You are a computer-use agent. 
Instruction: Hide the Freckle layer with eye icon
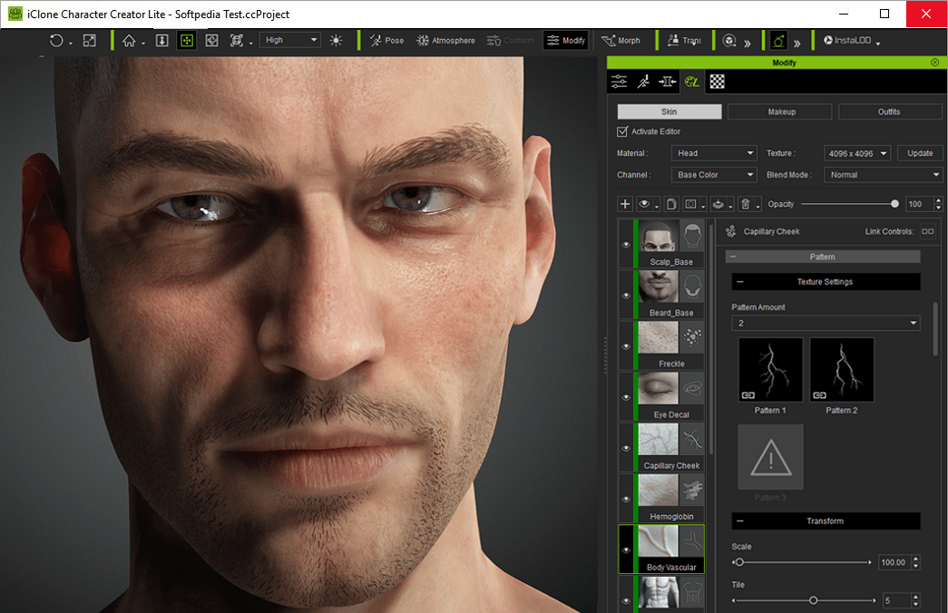click(626, 346)
